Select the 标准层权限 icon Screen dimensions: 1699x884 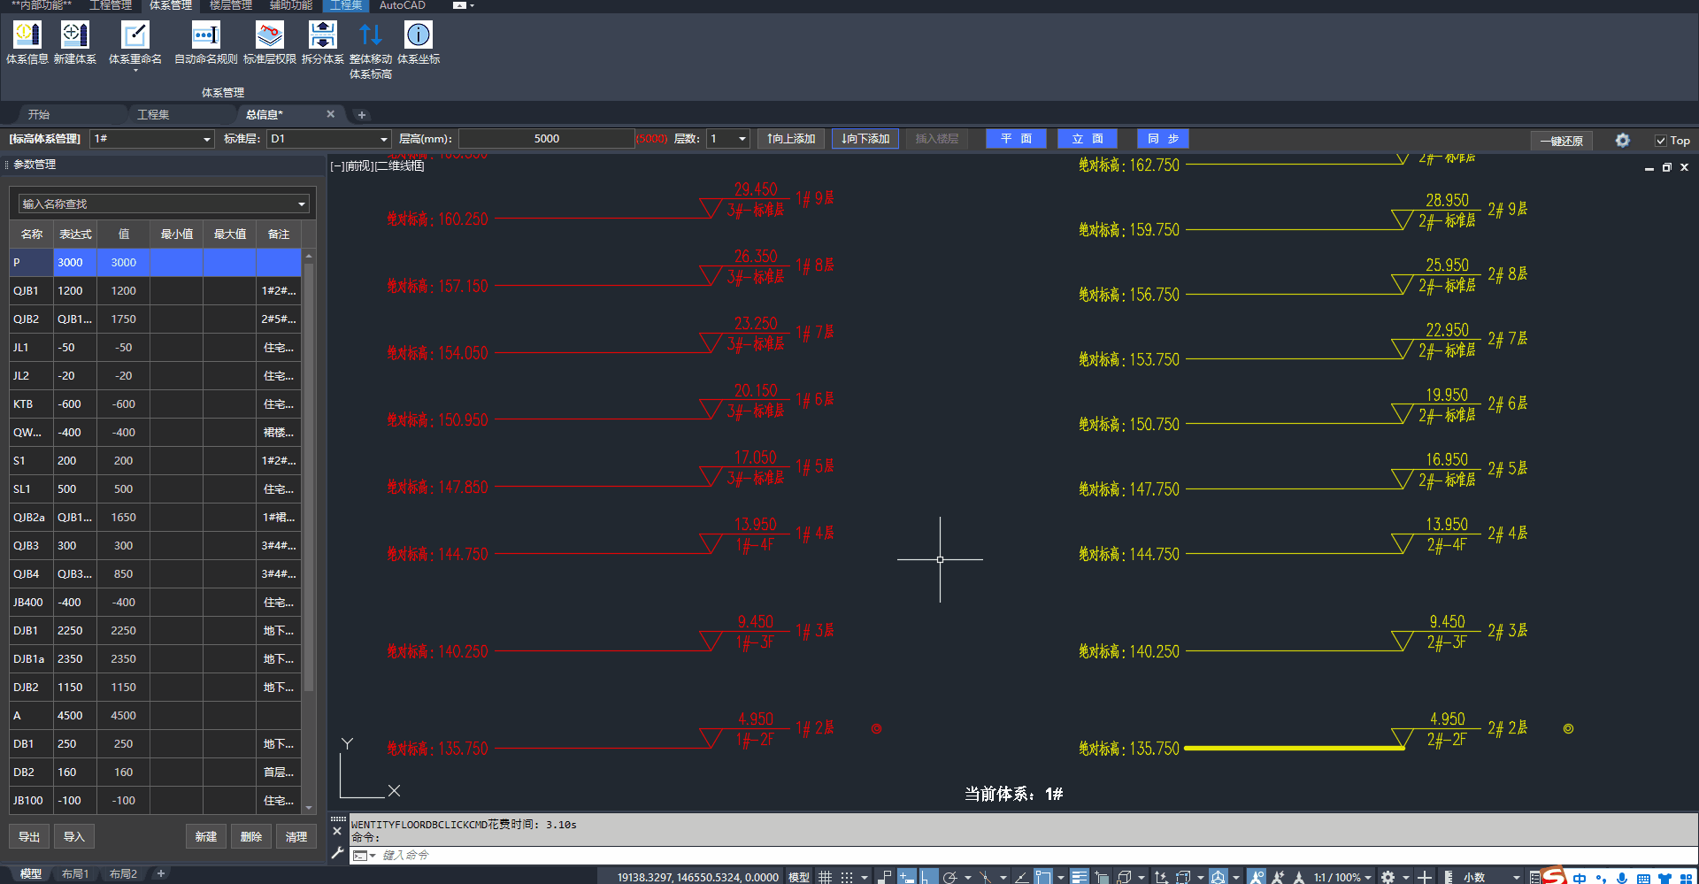click(269, 42)
